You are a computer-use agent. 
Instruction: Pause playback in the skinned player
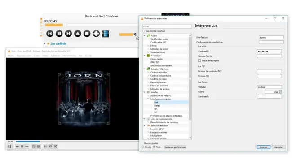(59, 34)
